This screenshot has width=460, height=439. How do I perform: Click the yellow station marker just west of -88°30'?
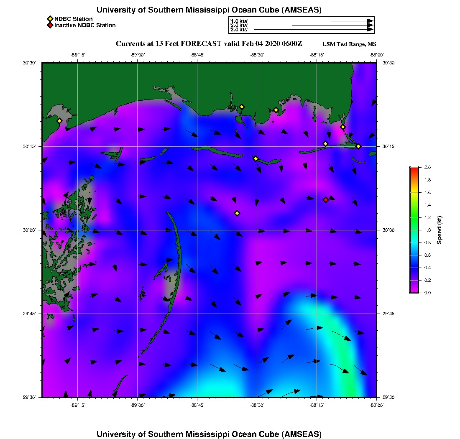pos(256,158)
